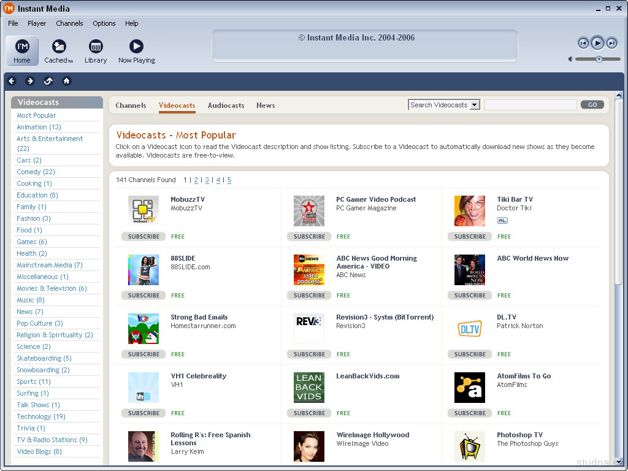Click the small house navigation icon
628x471 pixels.
[67, 81]
